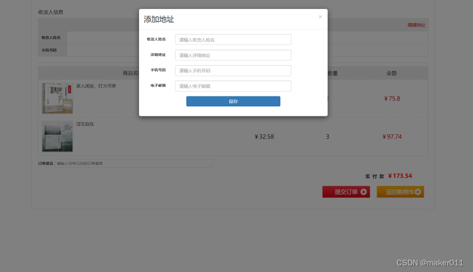473x272 pixels.
Task: Click the arrow icon on 返回购物车
Action: pyautogui.click(x=418, y=192)
